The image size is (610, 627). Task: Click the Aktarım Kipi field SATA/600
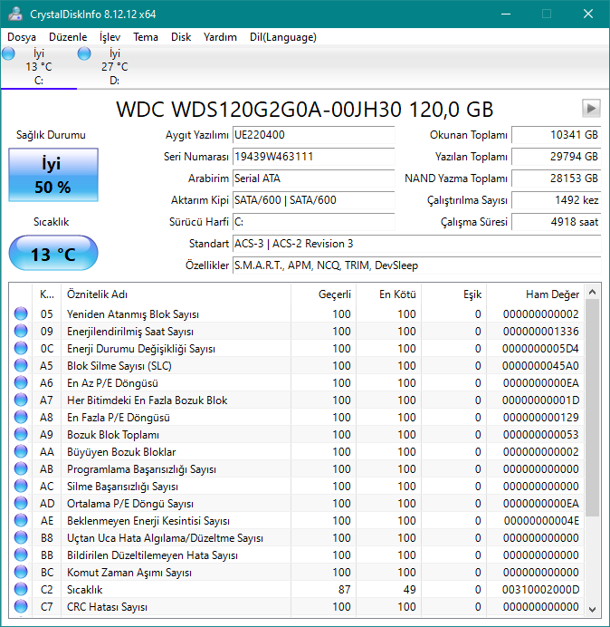[x=313, y=200]
